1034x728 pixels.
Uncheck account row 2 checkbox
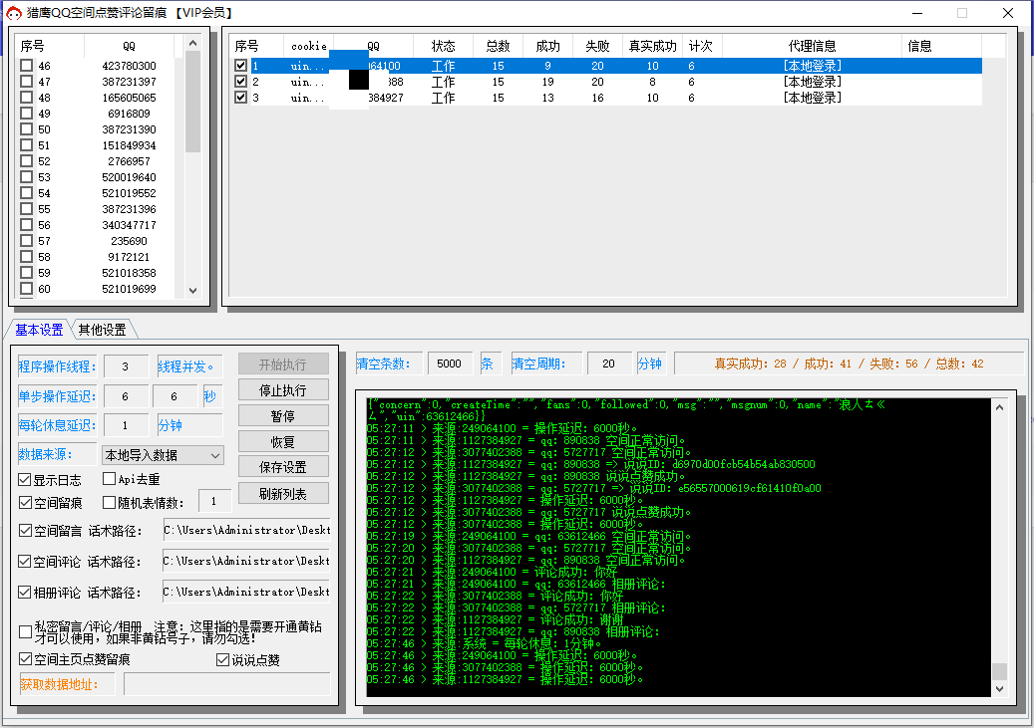[x=240, y=81]
